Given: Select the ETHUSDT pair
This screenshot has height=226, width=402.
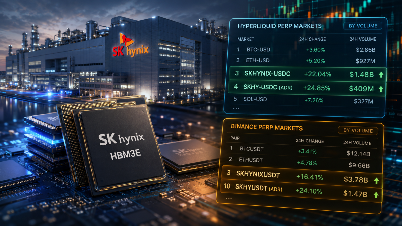Looking at the screenshot, I should click(300, 163).
